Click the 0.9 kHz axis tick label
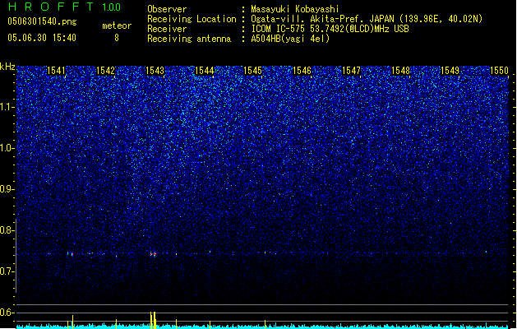517x329 pixels. (7, 189)
